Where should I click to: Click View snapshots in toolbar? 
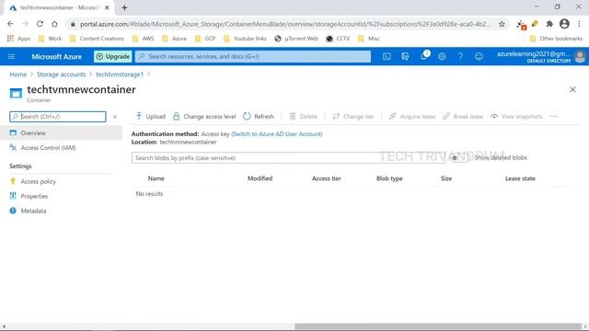coord(516,117)
